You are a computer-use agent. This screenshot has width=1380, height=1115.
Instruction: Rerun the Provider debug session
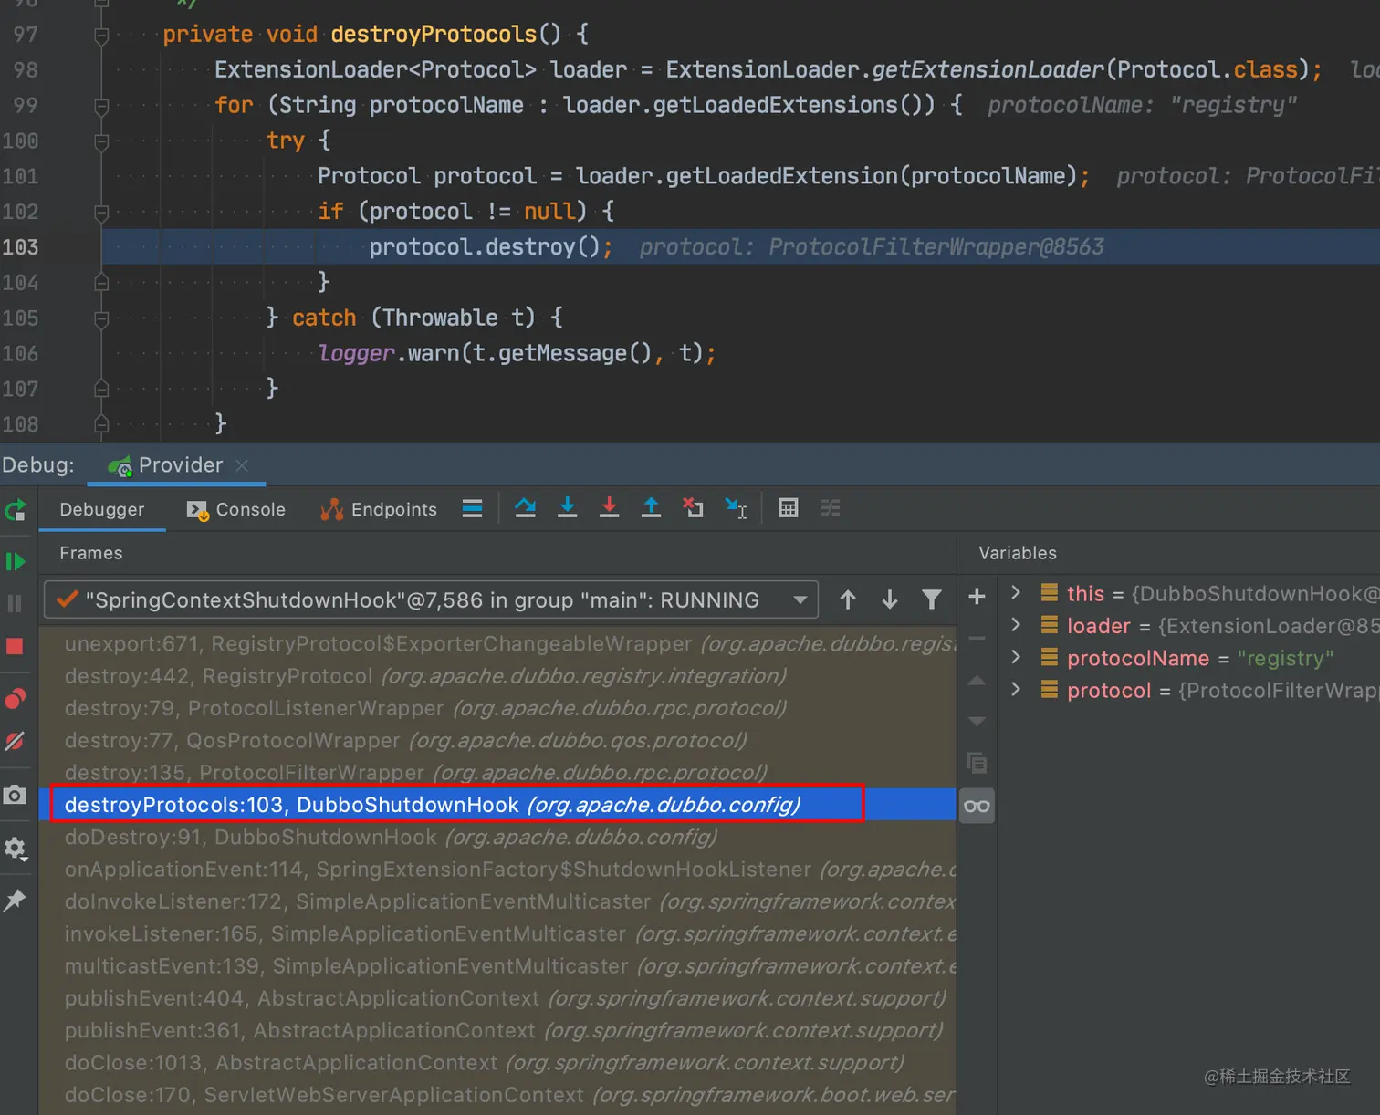pyautogui.click(x=16, y=510)
